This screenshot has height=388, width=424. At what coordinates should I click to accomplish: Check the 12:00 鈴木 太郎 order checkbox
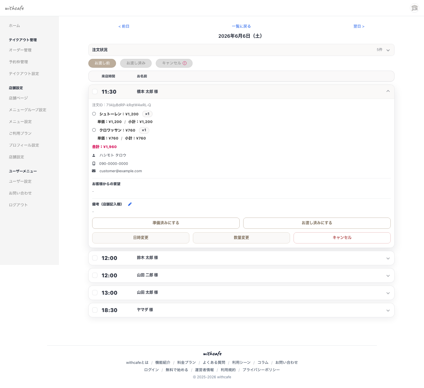click(95, 258)
